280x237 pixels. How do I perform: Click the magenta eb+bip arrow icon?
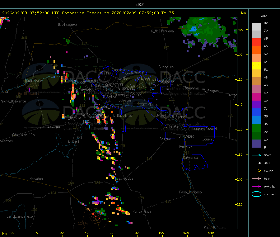click(256, 187)
